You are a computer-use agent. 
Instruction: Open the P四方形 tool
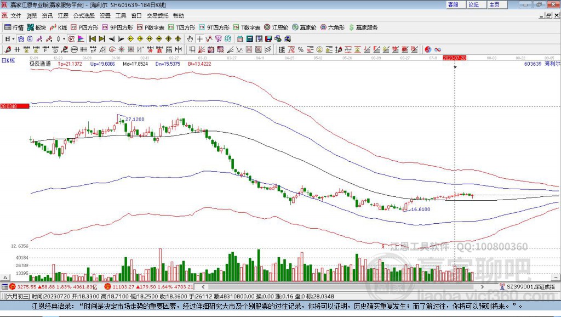click(84, 27)
